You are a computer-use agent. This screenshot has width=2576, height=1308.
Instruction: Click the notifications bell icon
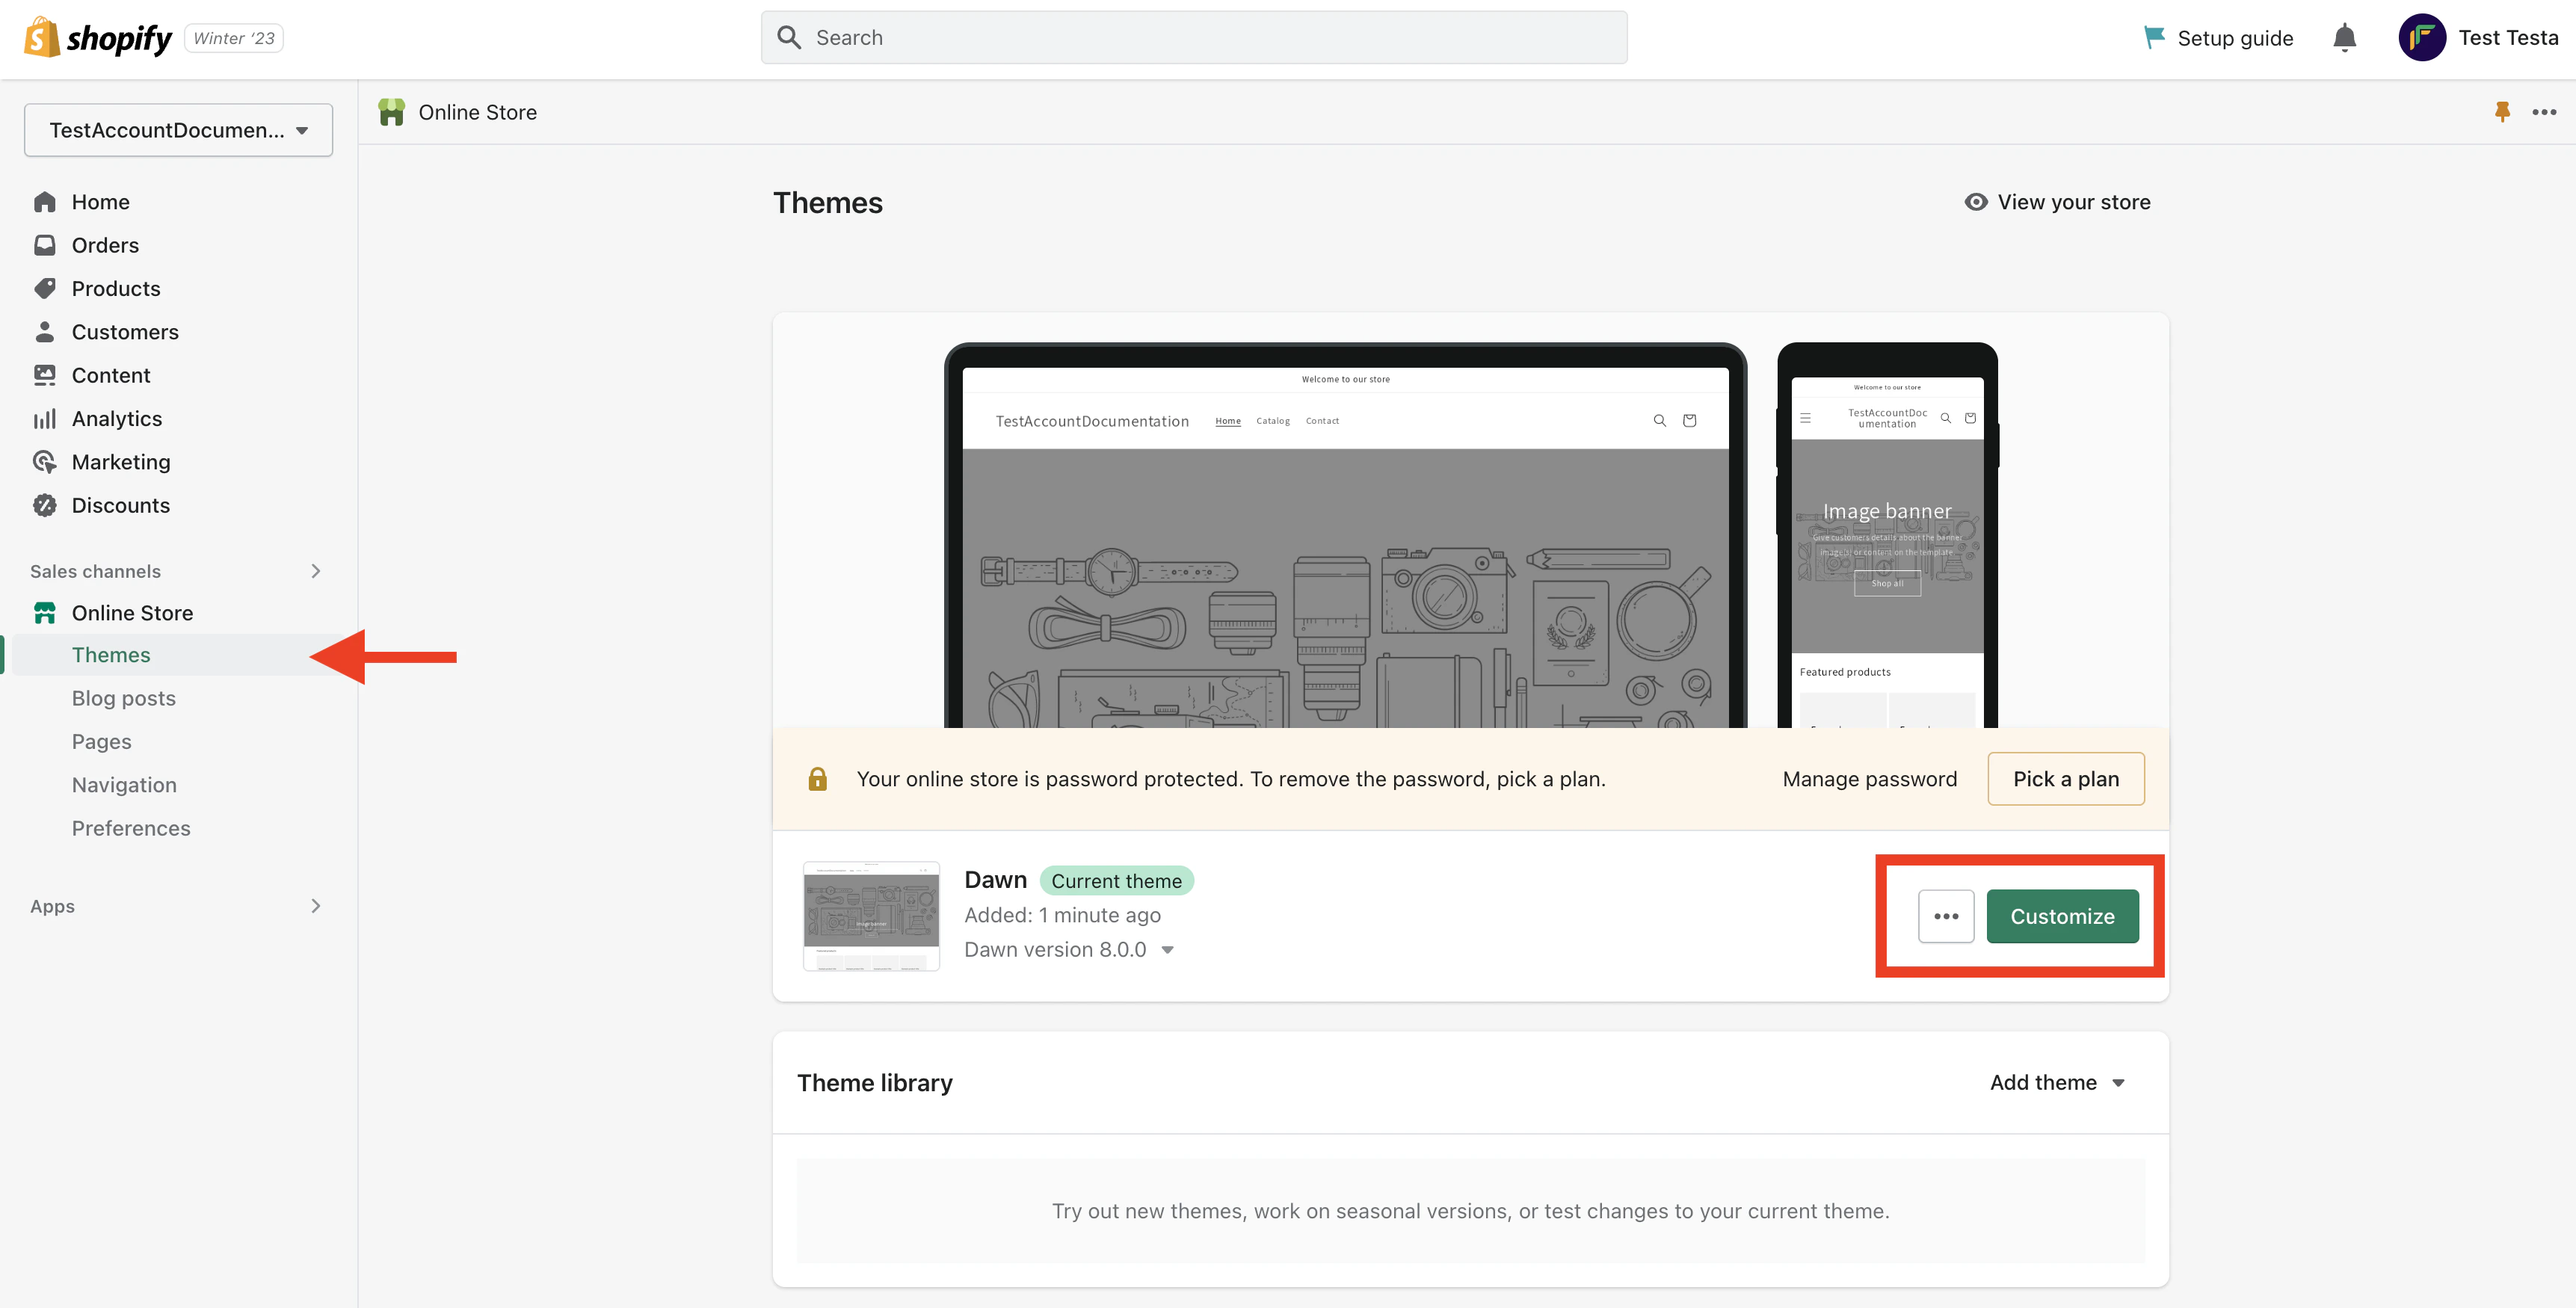pyautogui.click(x=2344, y=38)
